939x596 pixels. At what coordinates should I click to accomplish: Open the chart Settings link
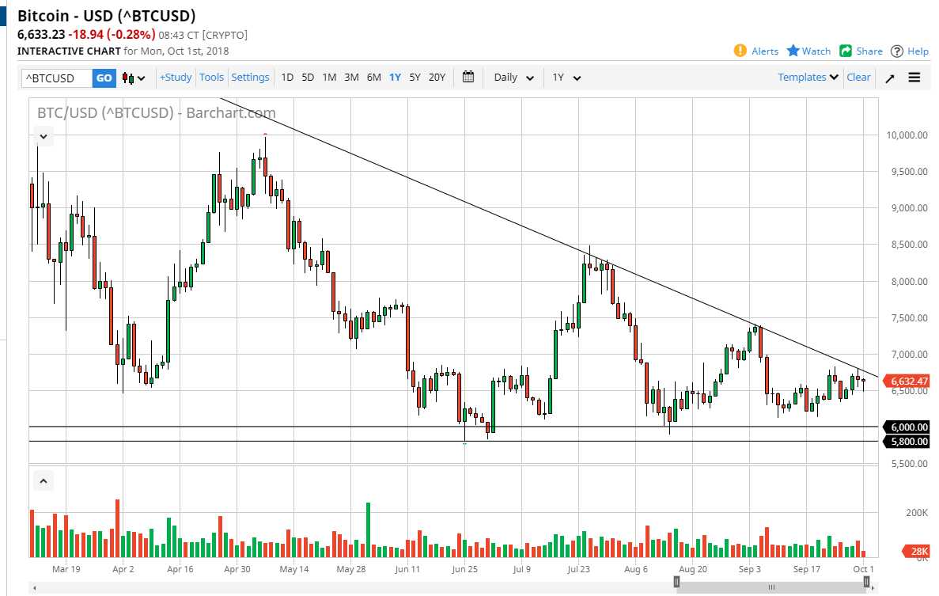251,77
